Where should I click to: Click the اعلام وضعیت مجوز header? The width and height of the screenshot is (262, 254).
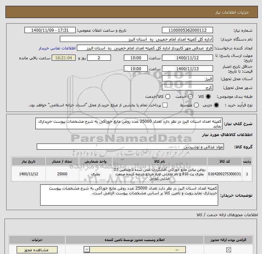click(134, 240)
